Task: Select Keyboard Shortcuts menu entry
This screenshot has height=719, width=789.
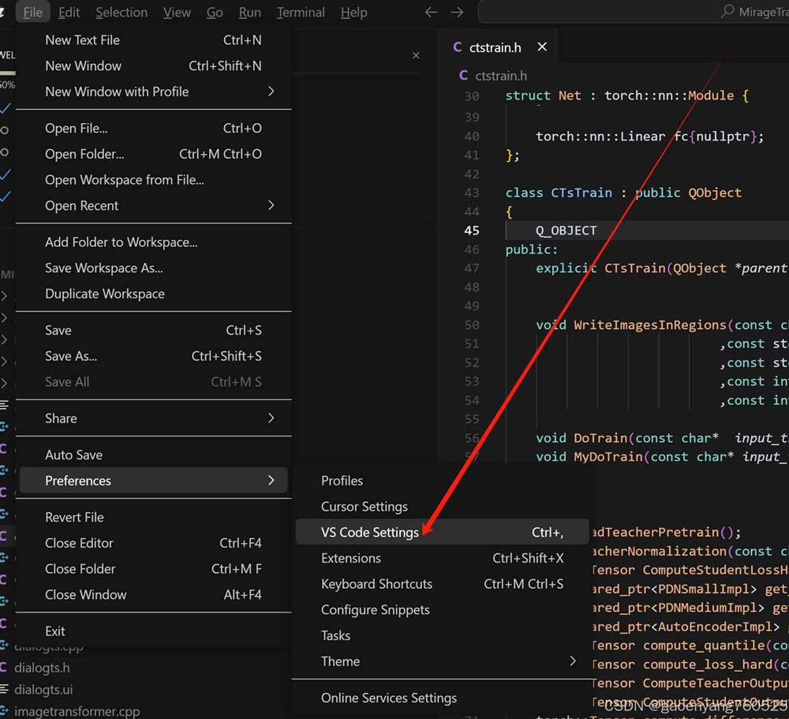Action: 376,584
